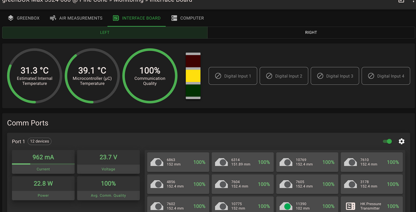Open device 7604 card

[242, 184]
